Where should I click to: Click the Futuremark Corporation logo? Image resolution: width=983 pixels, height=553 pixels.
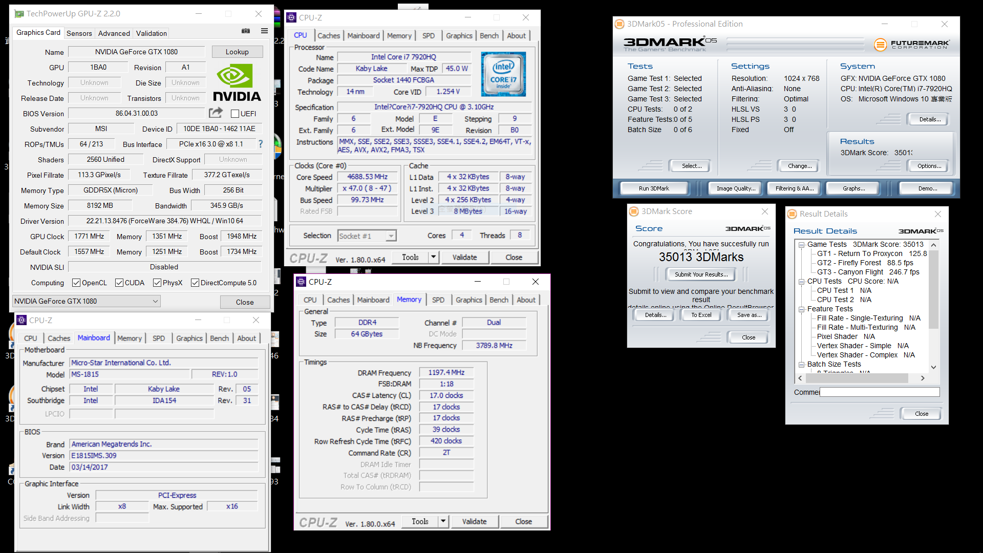click(911, 45)
